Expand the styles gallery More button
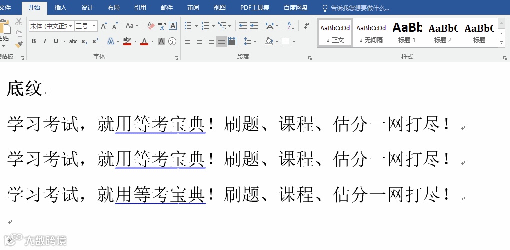The image size is (510, 250). pyautogui.click(x=501, y=43)
